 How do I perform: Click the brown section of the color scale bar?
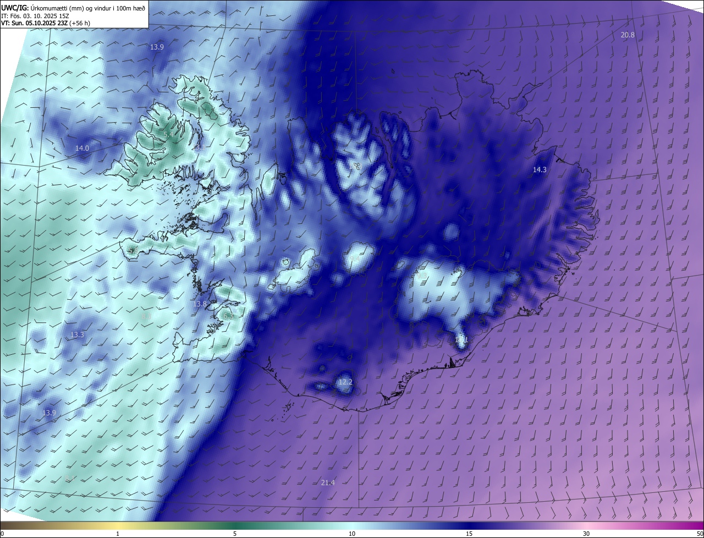(22, 526)
